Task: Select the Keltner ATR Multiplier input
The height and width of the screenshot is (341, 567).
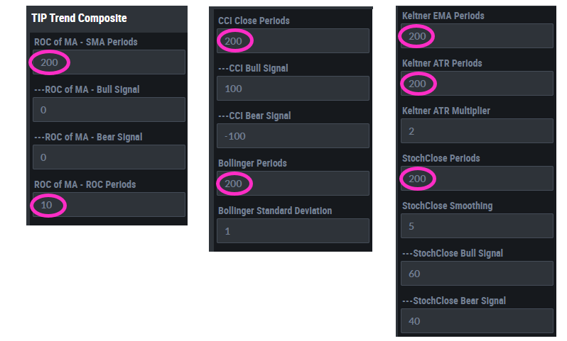Action: (476, 131)
